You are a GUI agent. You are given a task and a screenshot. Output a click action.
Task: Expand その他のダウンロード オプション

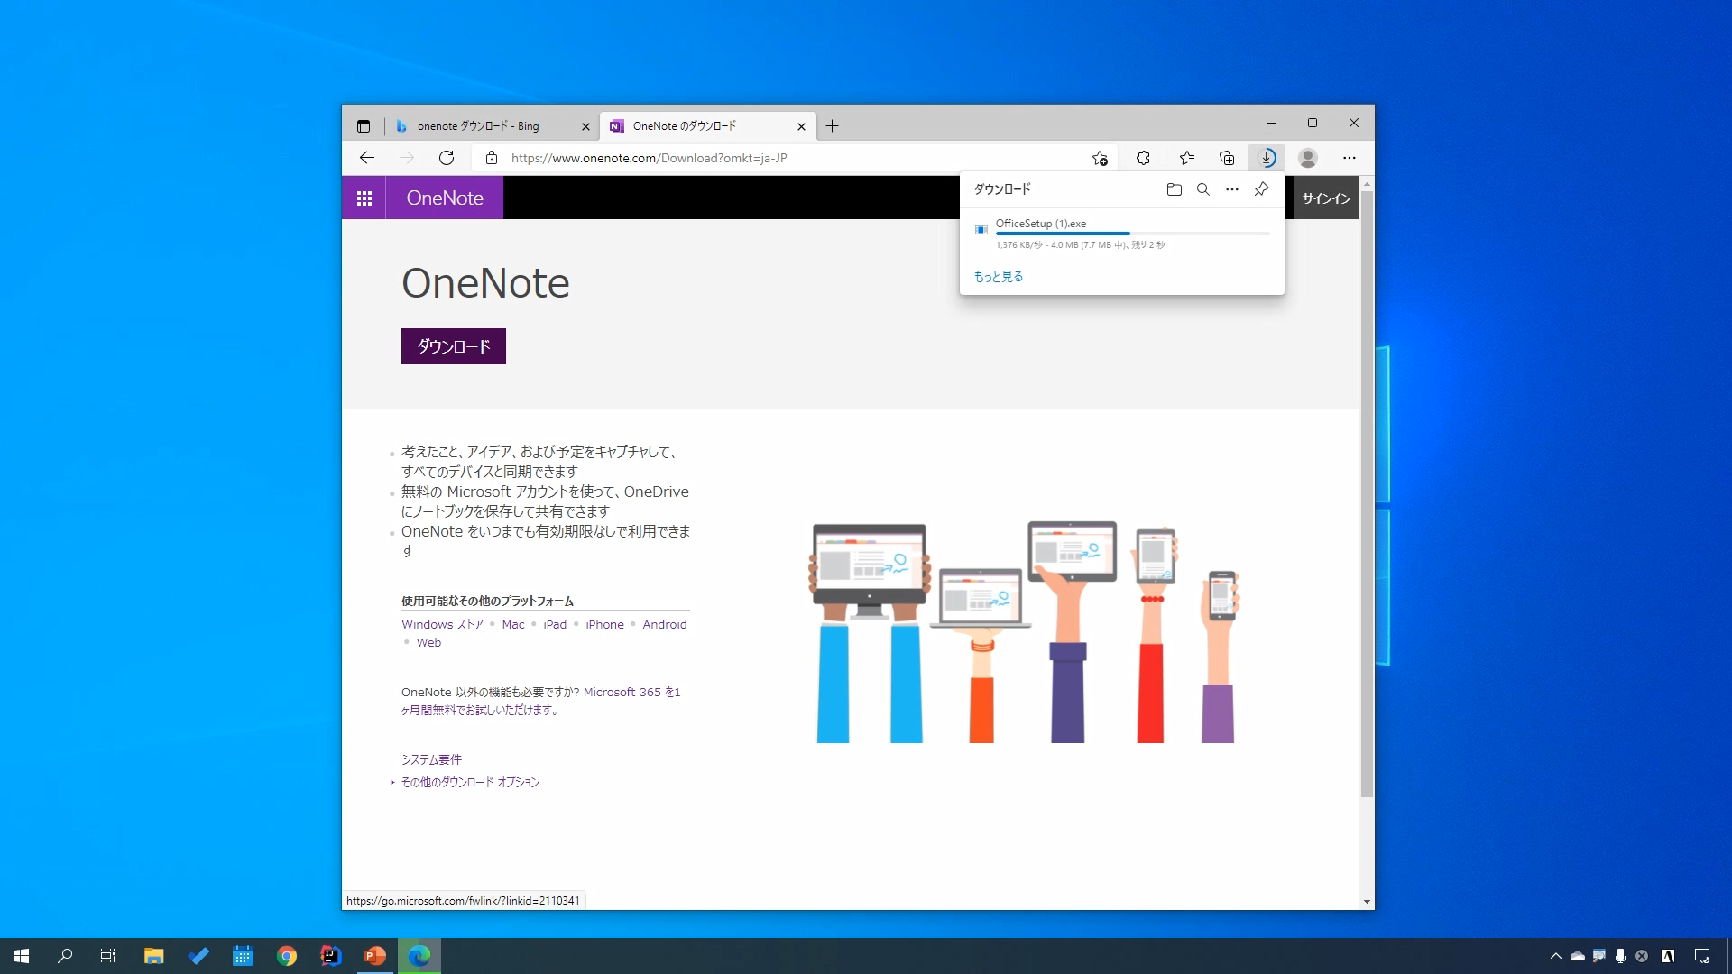tap(470, 782)
